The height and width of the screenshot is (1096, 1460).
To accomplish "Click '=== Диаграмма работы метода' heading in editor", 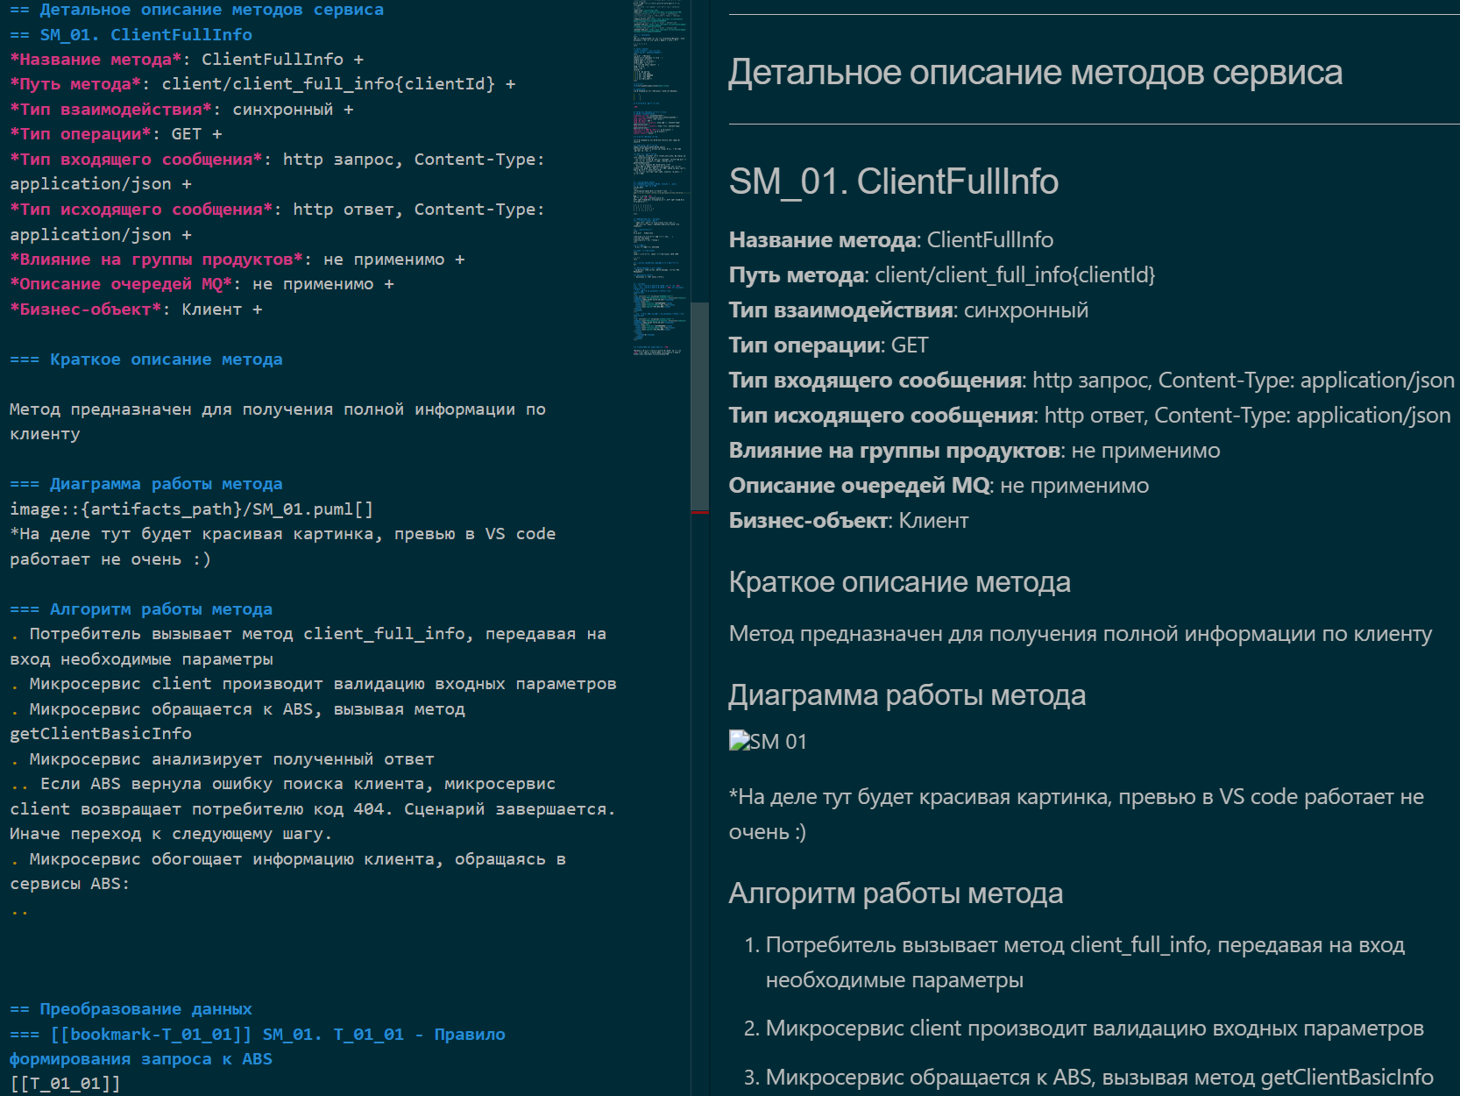I will pos(146,484).
